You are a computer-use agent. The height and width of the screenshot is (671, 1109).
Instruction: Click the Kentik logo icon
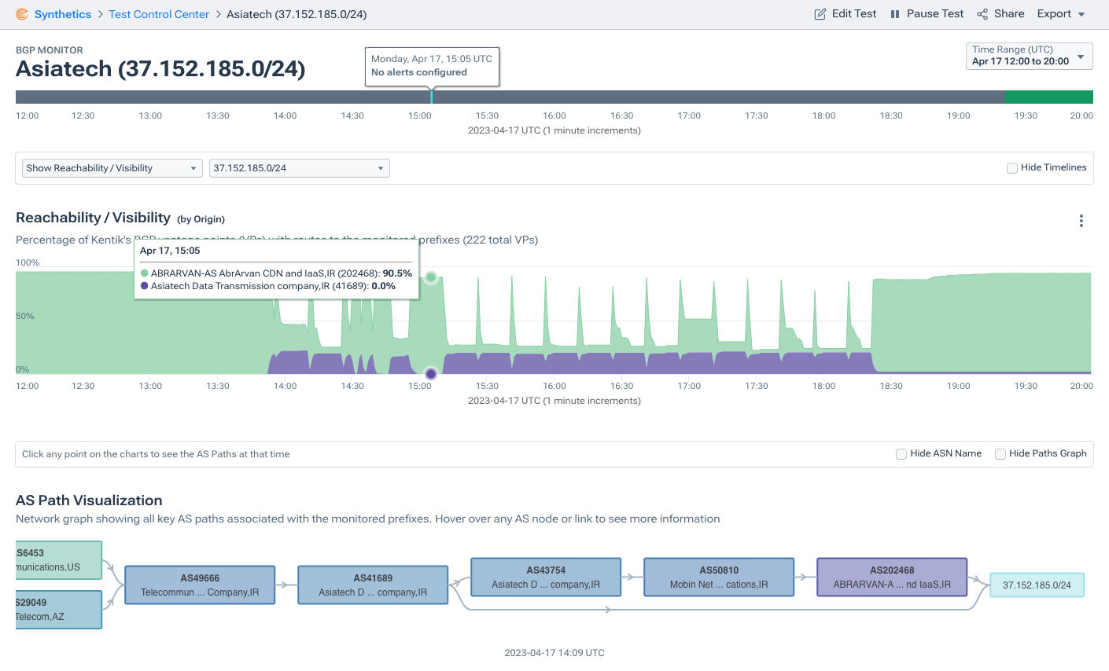[x=22, y=14]
